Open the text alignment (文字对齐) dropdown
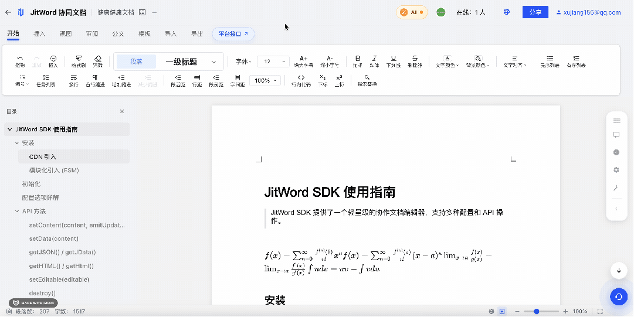Screen dimensions: 634x317 515,62
